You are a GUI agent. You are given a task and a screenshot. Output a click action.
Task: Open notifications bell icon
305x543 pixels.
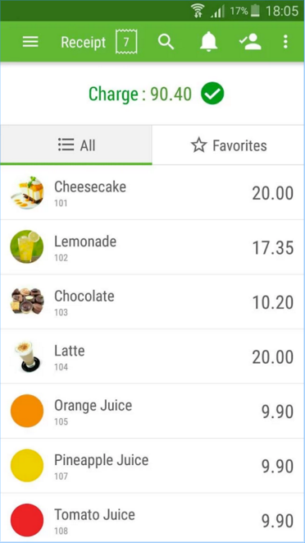tap(208, 42)
